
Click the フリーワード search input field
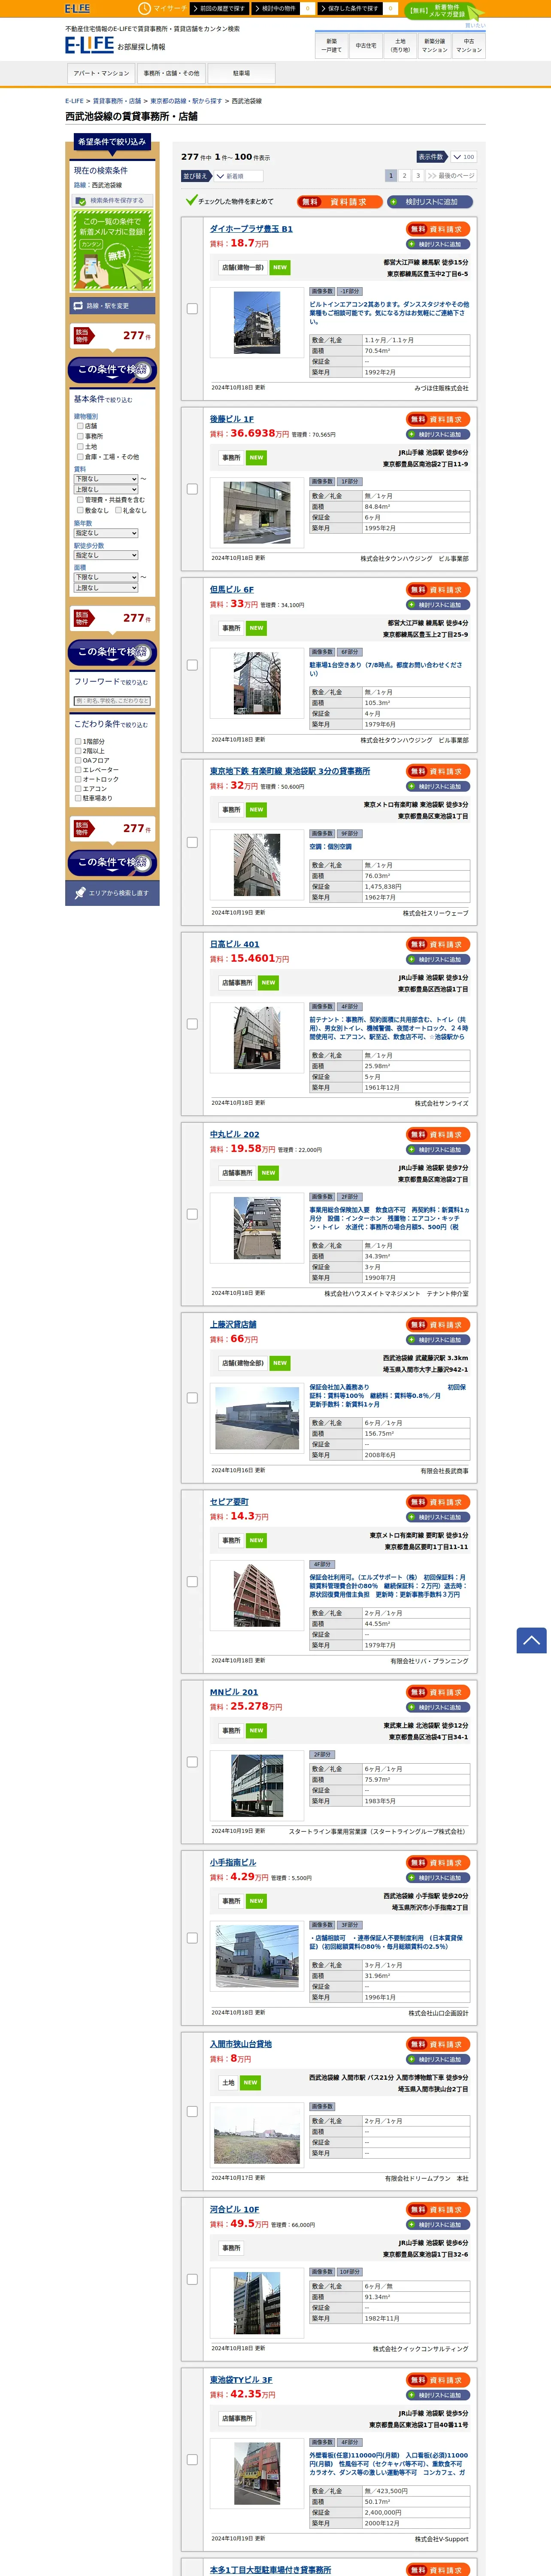(112, 701)
